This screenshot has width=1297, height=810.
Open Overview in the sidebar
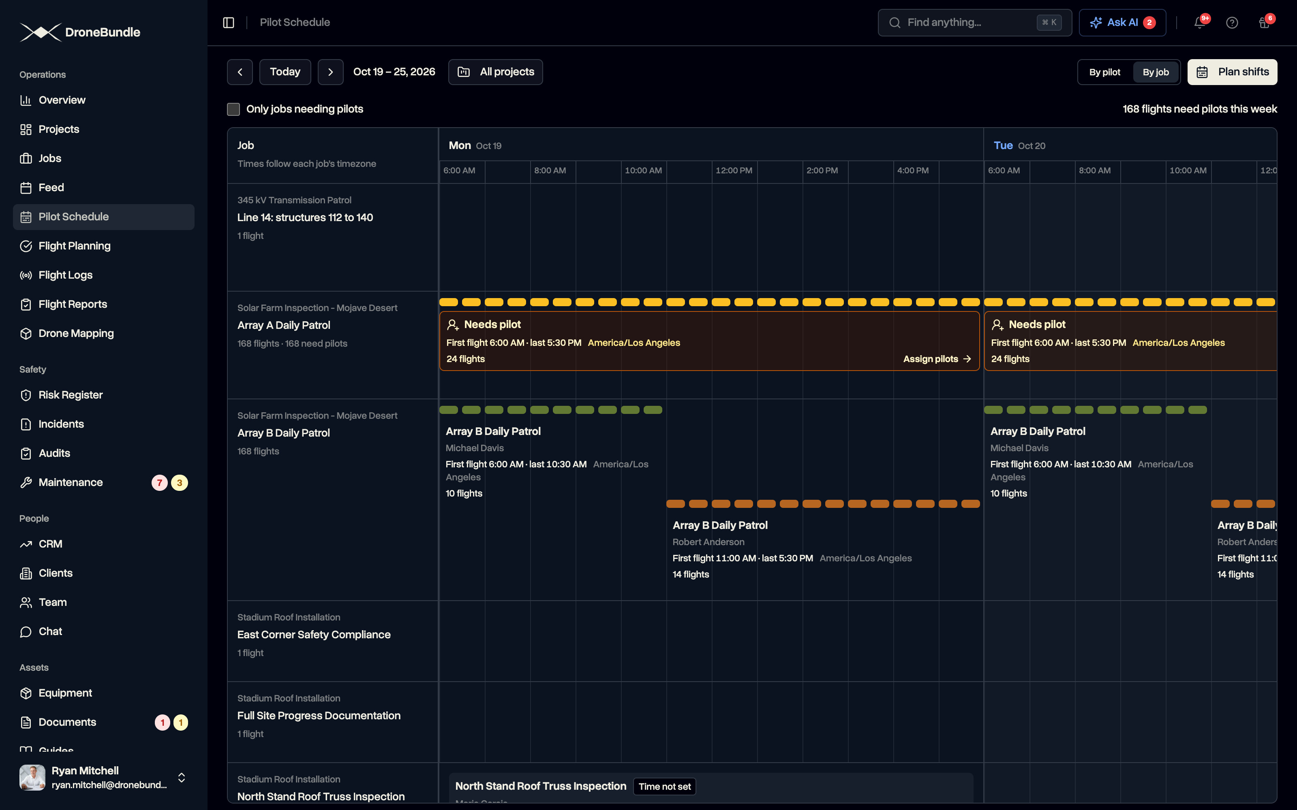tap(103, 100)
